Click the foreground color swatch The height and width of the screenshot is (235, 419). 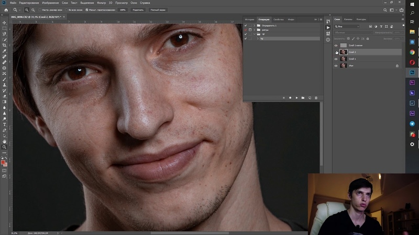[4, 162]
